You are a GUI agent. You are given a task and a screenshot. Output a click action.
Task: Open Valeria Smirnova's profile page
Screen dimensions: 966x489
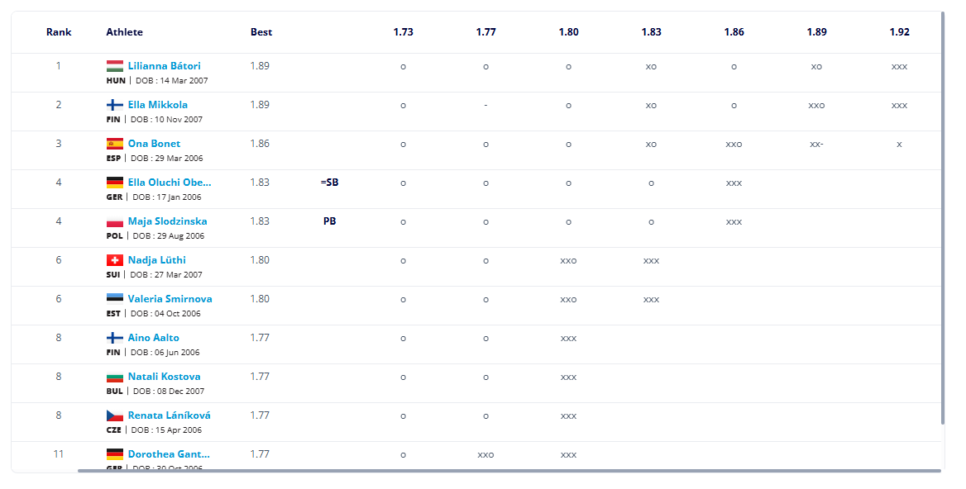(x=170, y=299)
